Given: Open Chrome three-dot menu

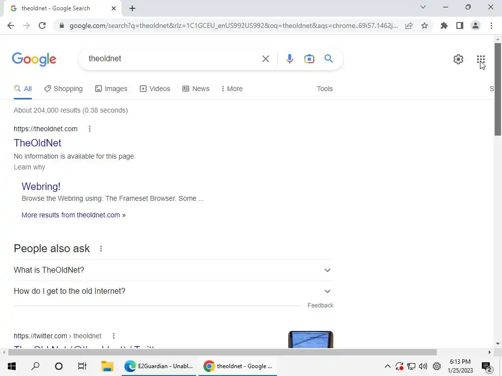Looking at the screenshot, I should click(491, 25).
